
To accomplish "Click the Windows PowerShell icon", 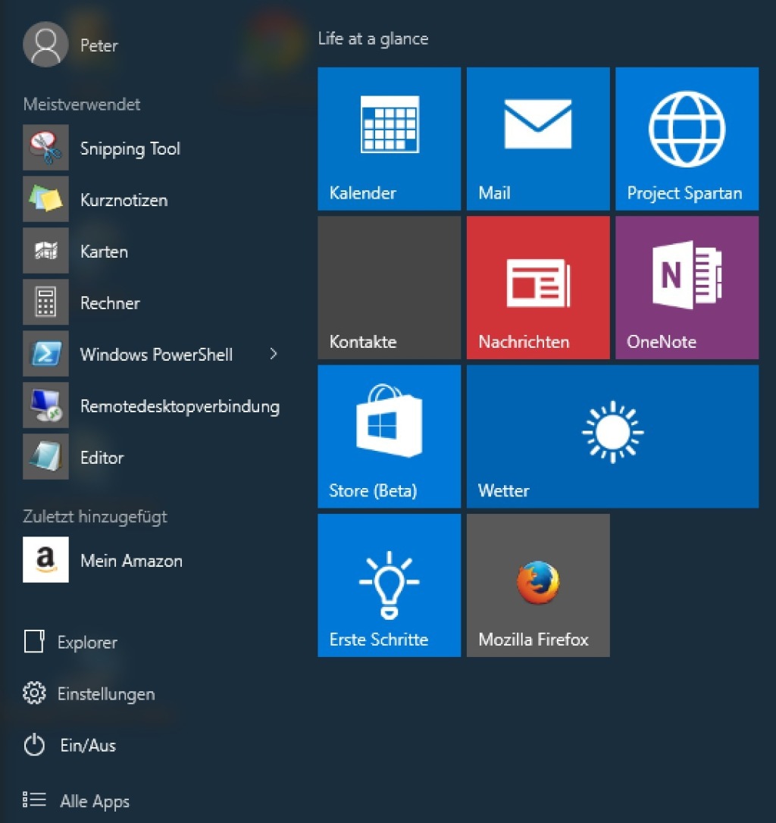I will (x=45, y=353).
